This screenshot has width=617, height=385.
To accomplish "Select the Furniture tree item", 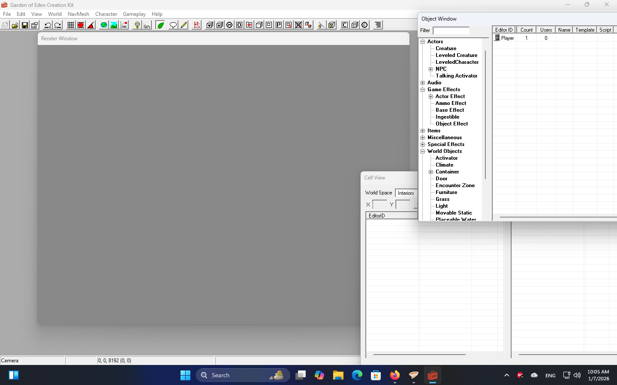I will [446, 192].
